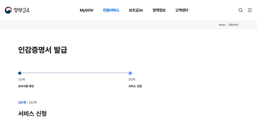Go to Home via breadcrumb link
Image resolution: width=257 pixels, height=122 pixels.
222,25
